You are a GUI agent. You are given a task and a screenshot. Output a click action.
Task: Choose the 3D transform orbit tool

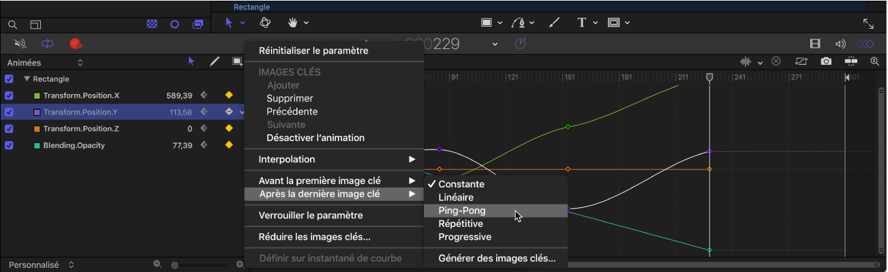[x=266, y=22]
